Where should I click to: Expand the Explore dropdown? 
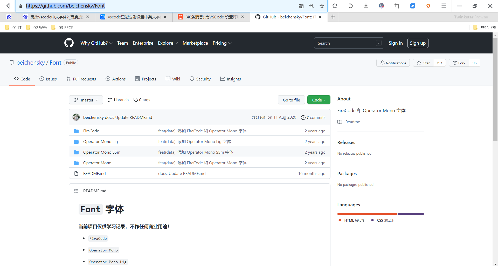[168, 43]
